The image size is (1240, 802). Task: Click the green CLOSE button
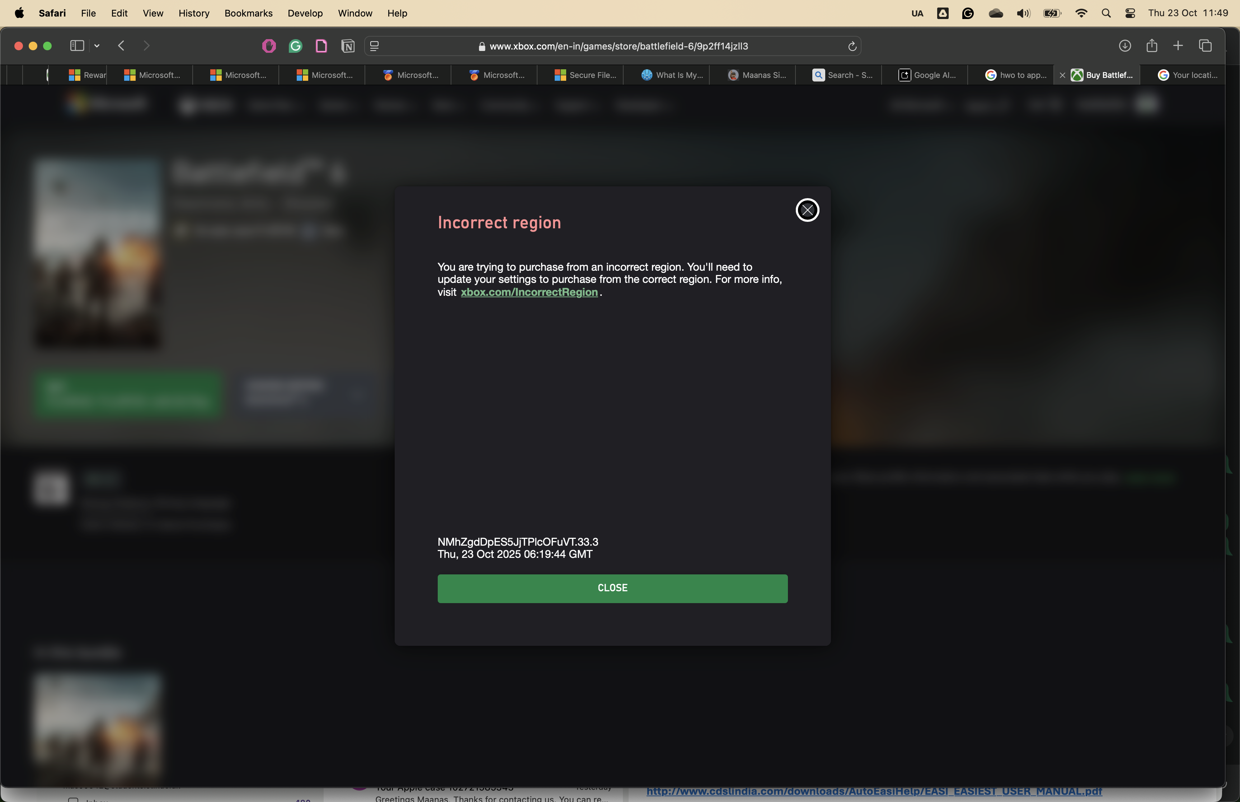(x=612, y=588)
